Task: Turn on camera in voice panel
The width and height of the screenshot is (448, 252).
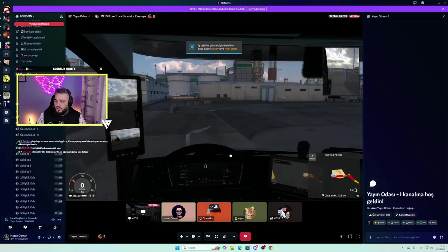Action: click(10, 227)
